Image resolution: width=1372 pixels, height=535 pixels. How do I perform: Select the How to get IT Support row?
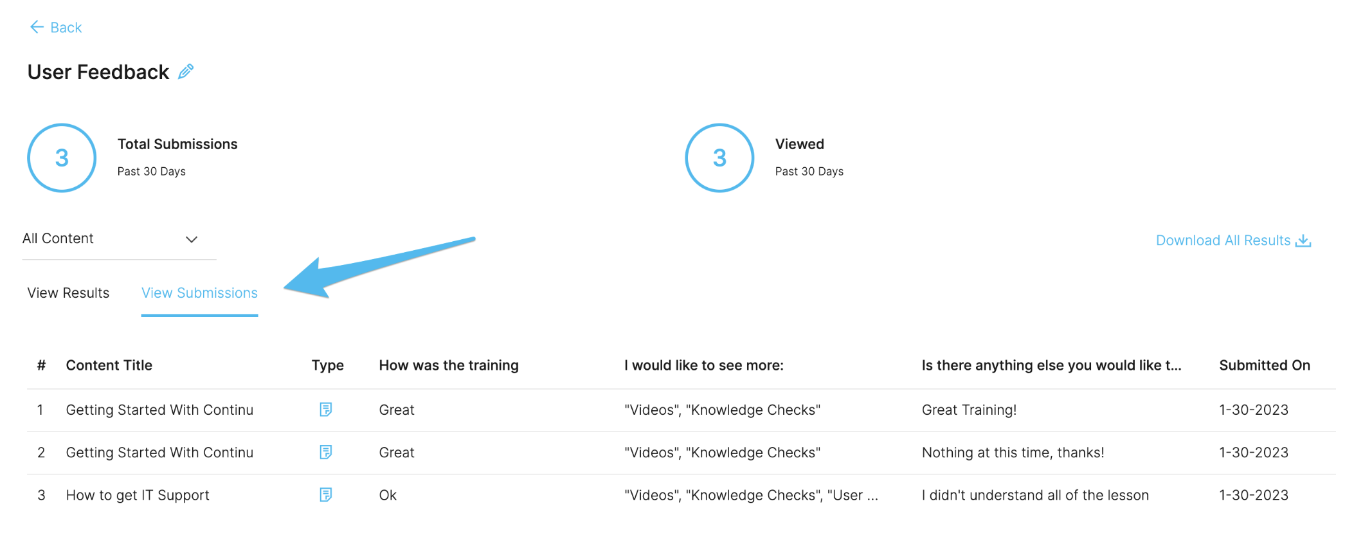(681, 495)
